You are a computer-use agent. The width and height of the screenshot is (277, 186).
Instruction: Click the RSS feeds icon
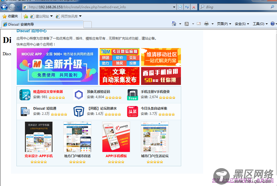click(187, 24)
